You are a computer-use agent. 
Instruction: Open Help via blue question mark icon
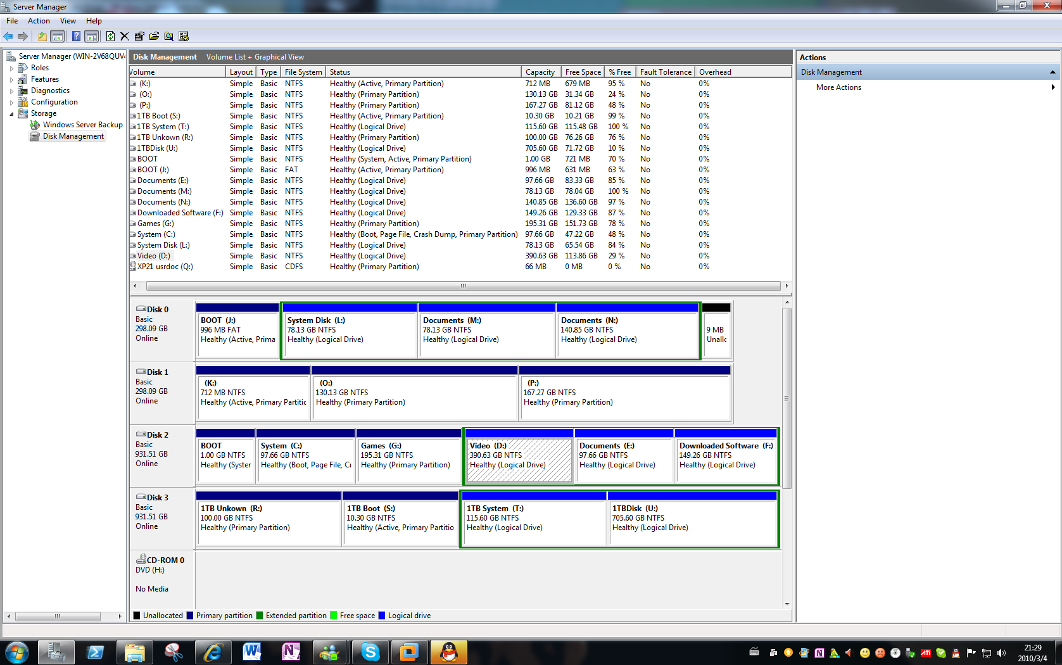pos(76,36)
